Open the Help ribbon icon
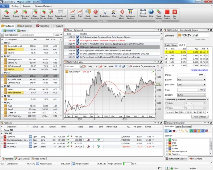 151,14
